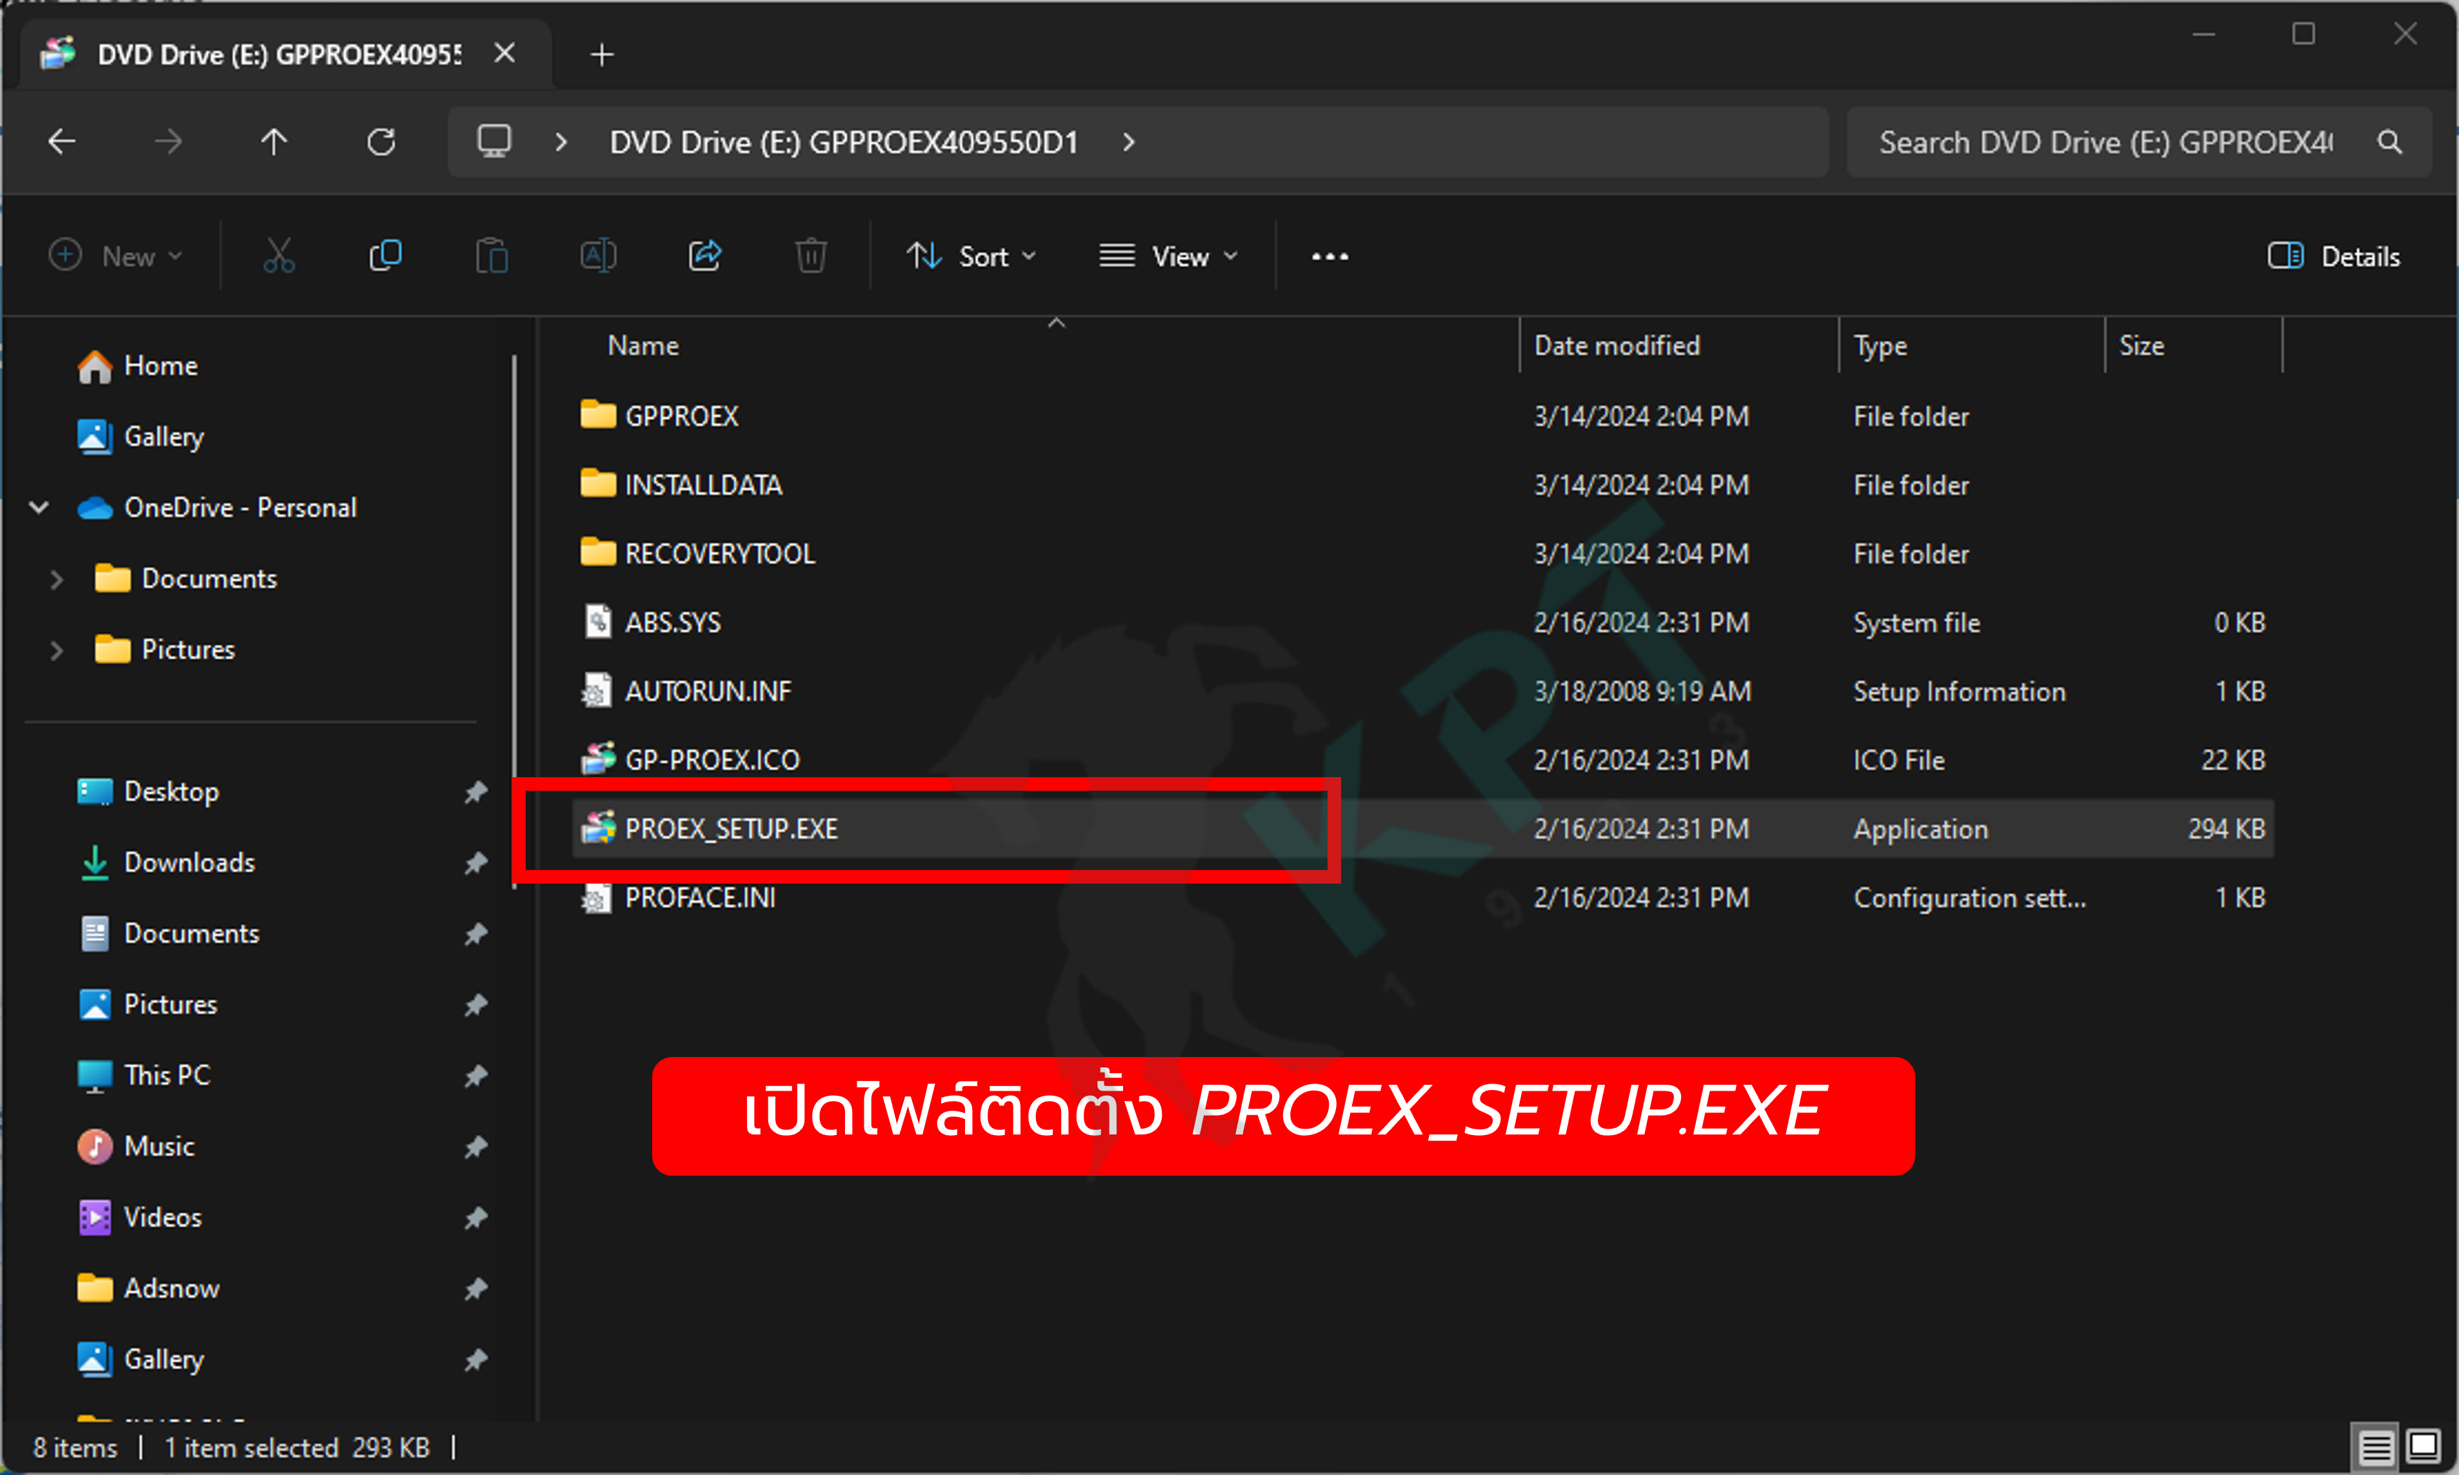This screenshot has width=2459, height=1475.
Task: Open pinned Music folder in sidebar
Action: tap(135, 1146)
